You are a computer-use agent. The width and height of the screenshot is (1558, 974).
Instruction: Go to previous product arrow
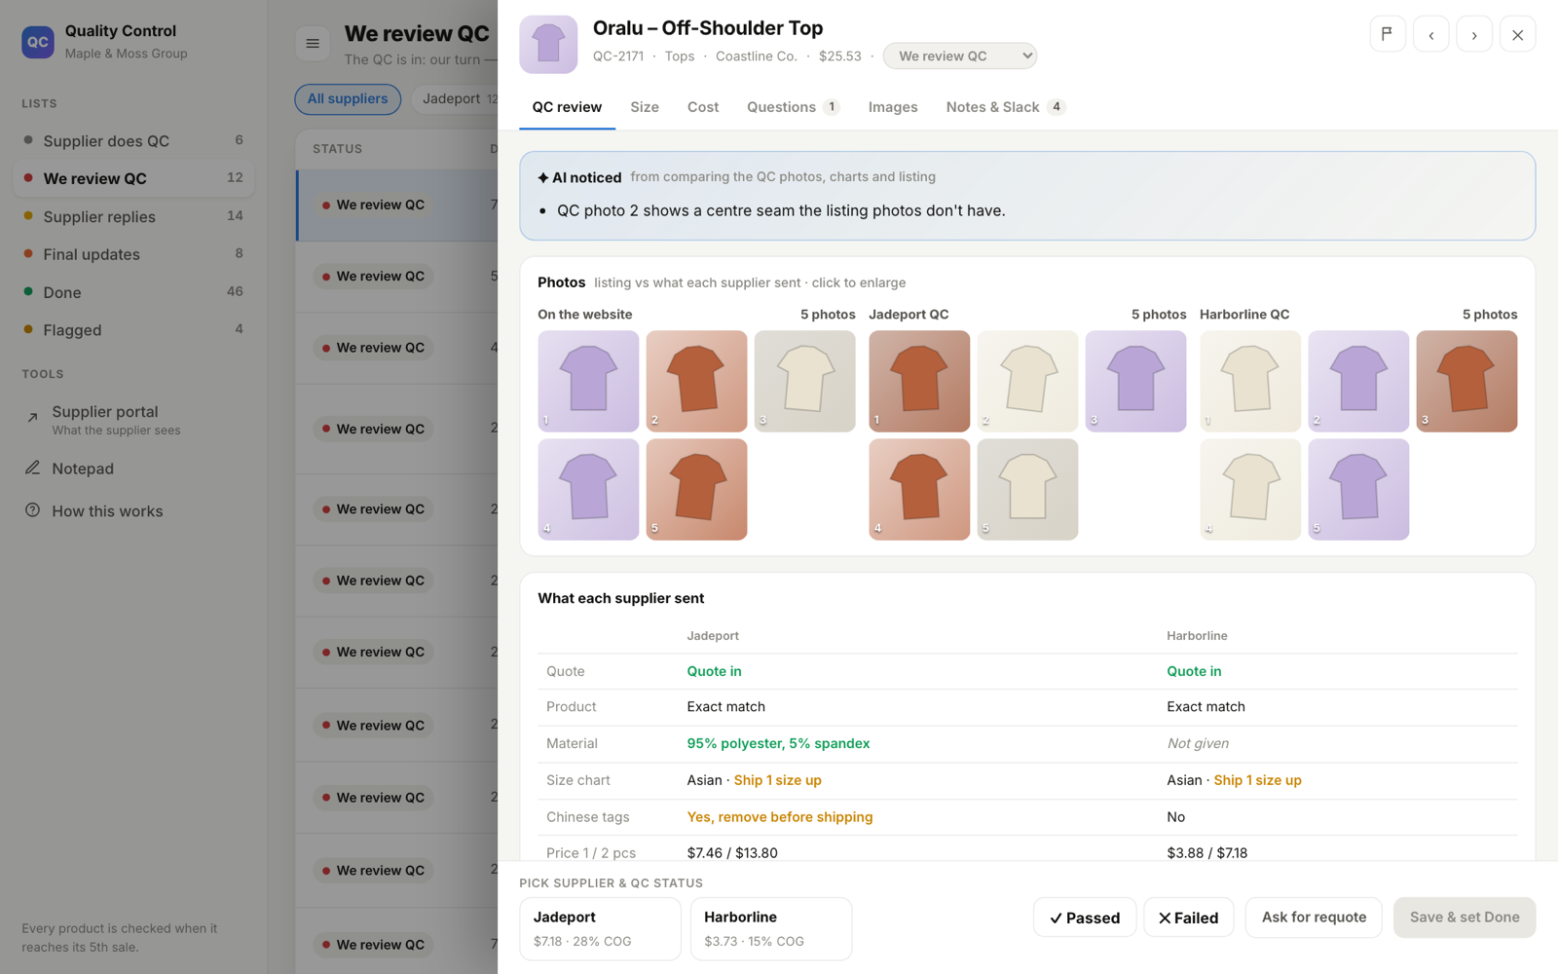point(1431,34)
